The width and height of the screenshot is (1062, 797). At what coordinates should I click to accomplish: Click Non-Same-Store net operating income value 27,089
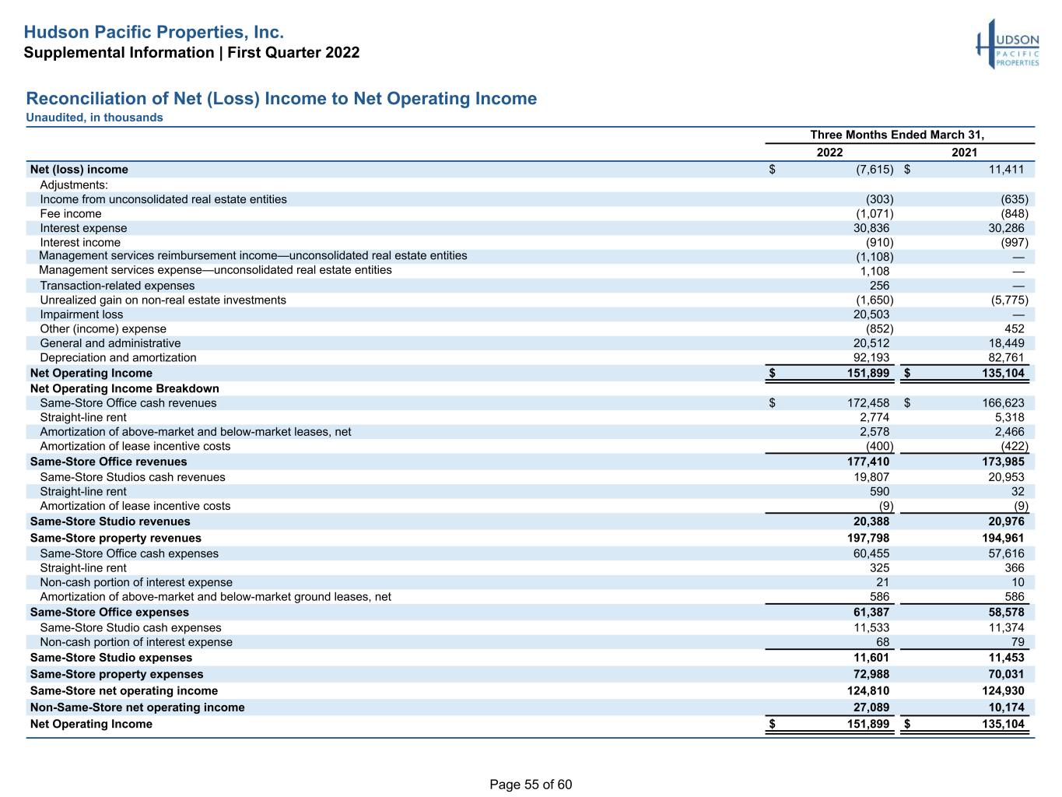(x=871, y=707)
